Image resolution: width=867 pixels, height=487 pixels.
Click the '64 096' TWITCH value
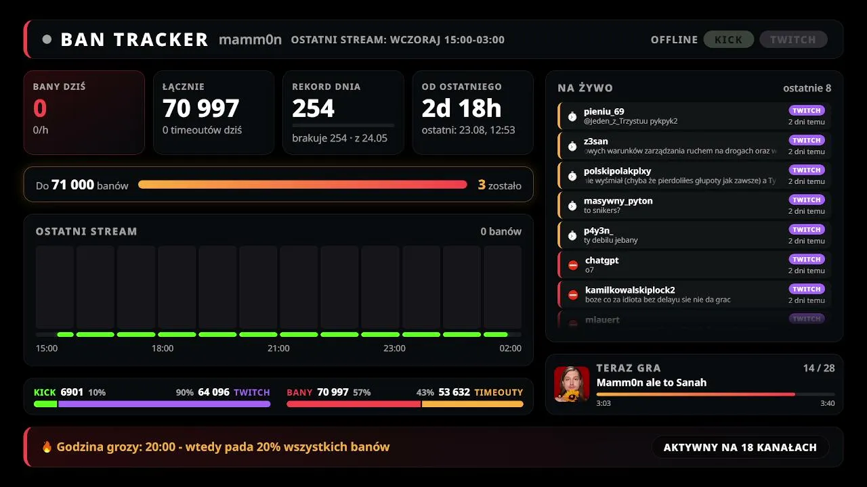(213, 392)
